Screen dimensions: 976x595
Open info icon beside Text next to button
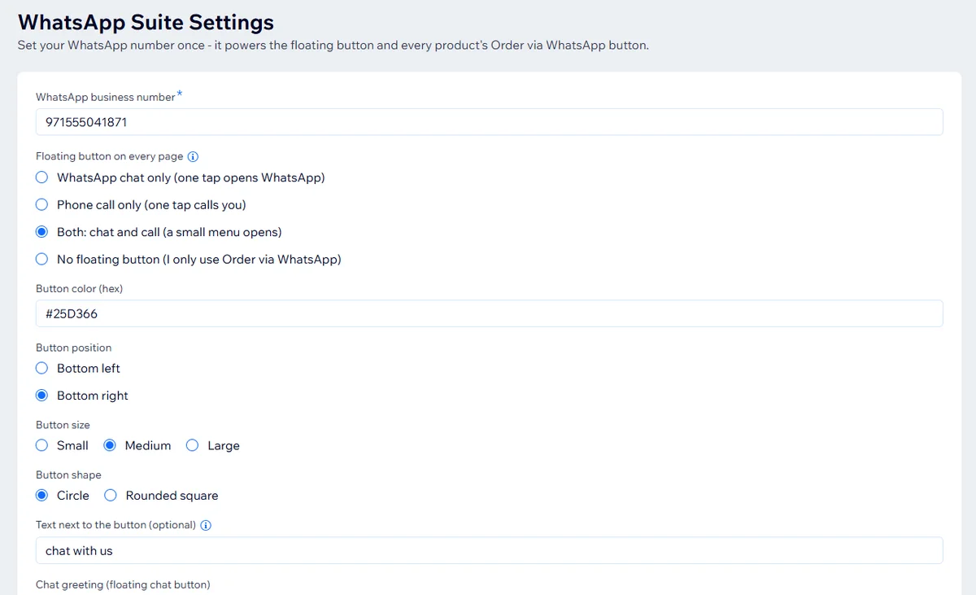point(206,525)
